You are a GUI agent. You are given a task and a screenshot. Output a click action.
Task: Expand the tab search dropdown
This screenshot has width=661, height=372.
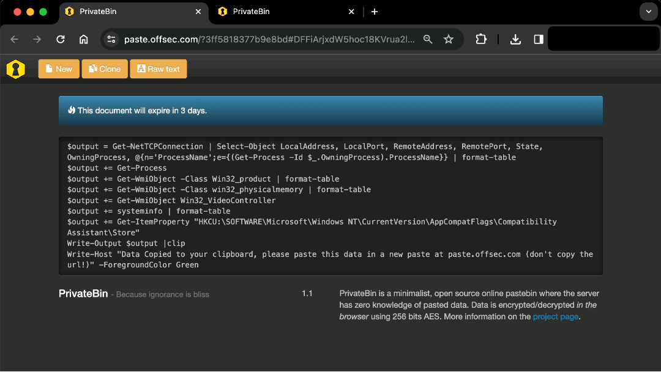(x=648, y=12)
